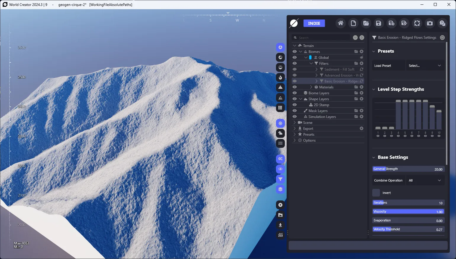Click the search collapse-all arrow button
This screenshot has height=259, width=456.
pyautogui.click(x=355, y=38)
